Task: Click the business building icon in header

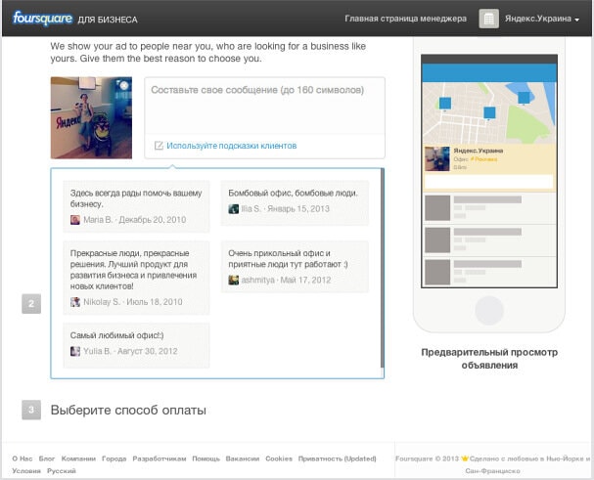Action: (x=488, y=19)
